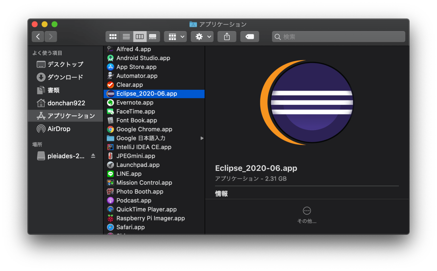Click the その他… button in the preview pane
The width and height of the screenshot is (437, 271).
[x=307, y=214]
